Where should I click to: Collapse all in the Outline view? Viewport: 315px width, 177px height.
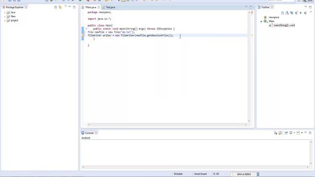point(283,13)
